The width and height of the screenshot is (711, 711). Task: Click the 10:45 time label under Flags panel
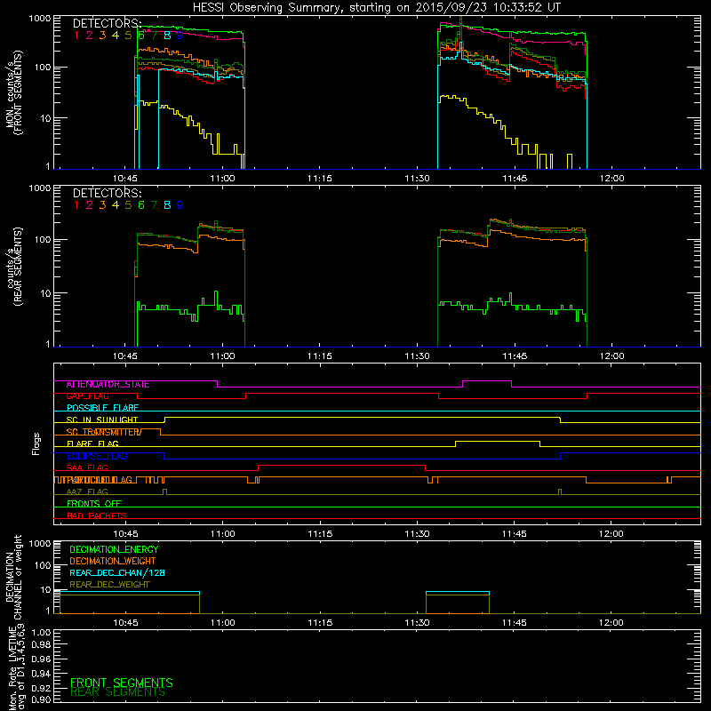click(125, 534)
